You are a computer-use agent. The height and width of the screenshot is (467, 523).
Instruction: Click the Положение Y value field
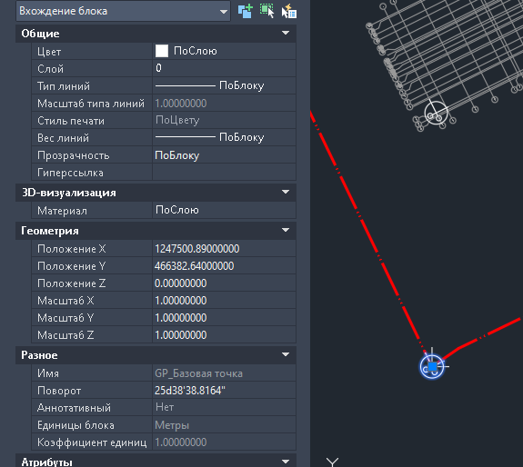[224, 266]
